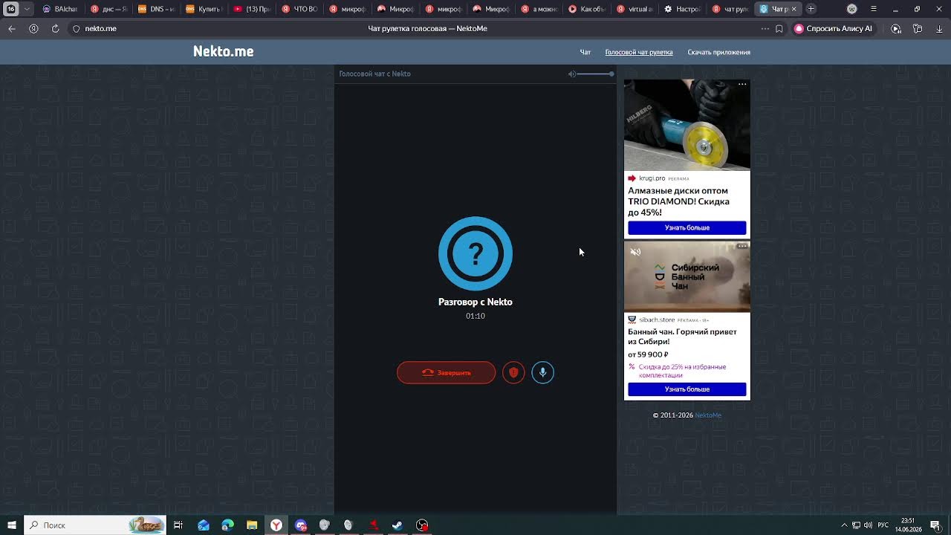Toggle the microphone button in the call

542,372
